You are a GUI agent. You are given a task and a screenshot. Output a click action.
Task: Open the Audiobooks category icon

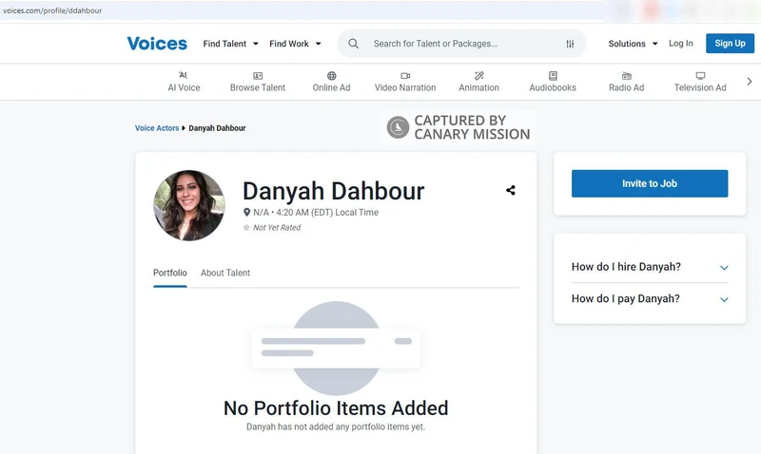click(x=553, y=76)
